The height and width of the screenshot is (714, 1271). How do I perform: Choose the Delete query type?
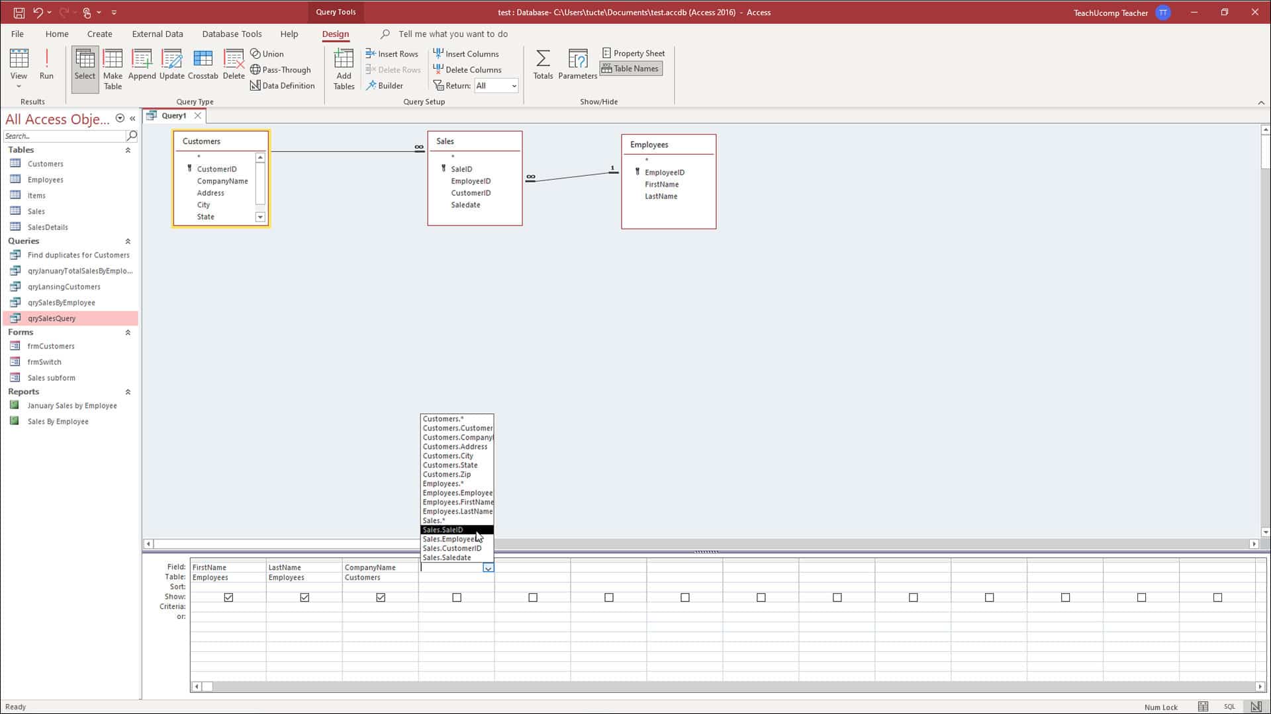point(233,64)
